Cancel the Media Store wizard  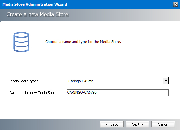click(x=163, y=124)
